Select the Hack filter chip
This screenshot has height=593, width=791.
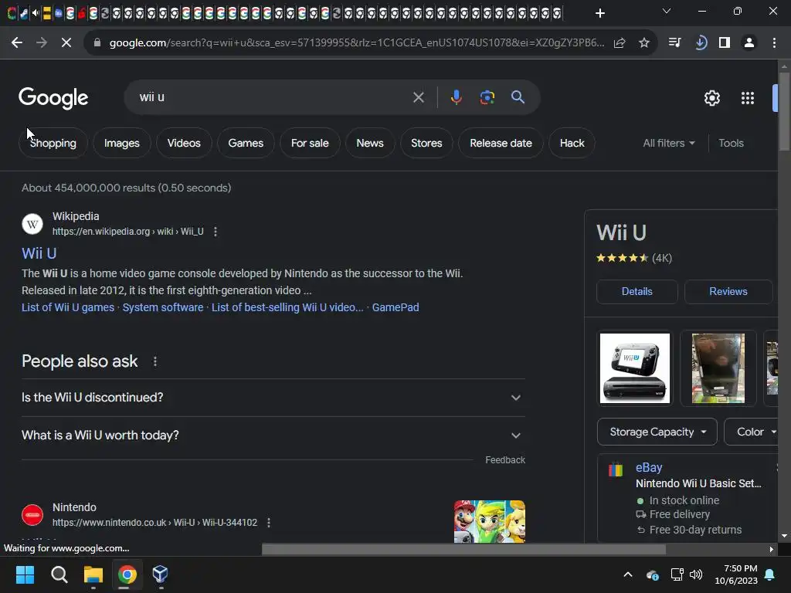click(x=572, y=143)
